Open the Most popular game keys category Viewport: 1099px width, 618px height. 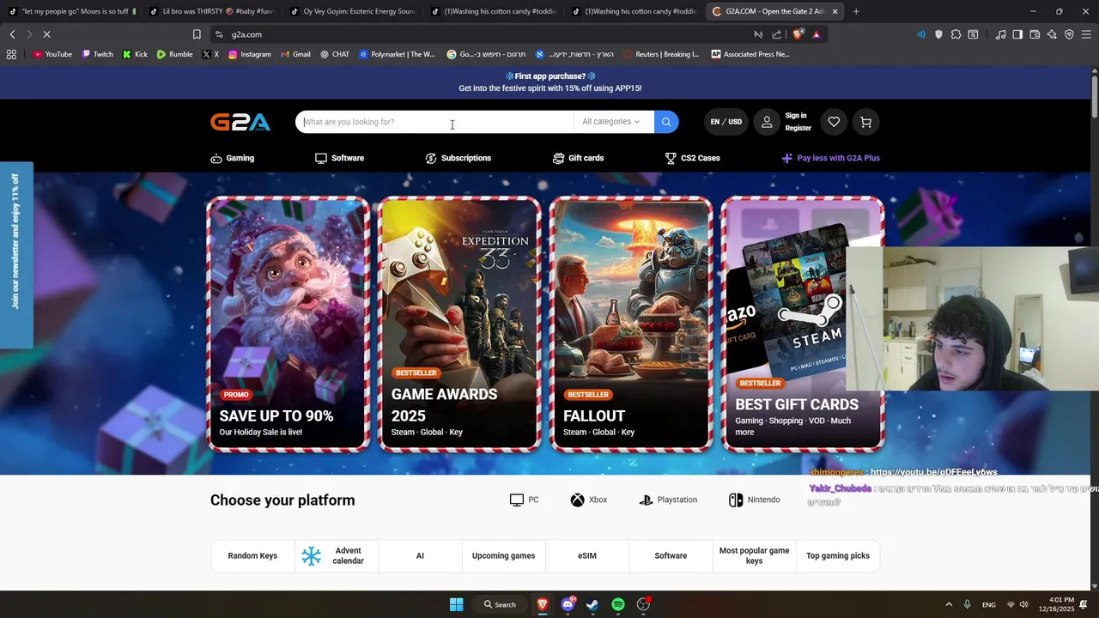pos(754,555)
